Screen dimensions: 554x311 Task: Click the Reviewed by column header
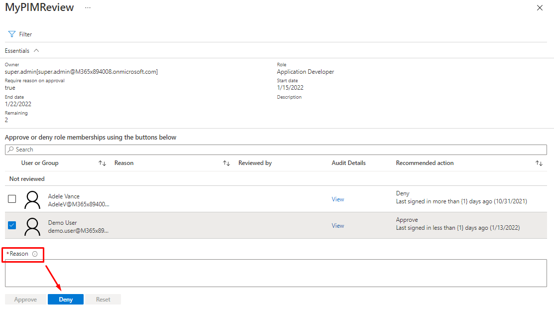(x=255, y=163)
